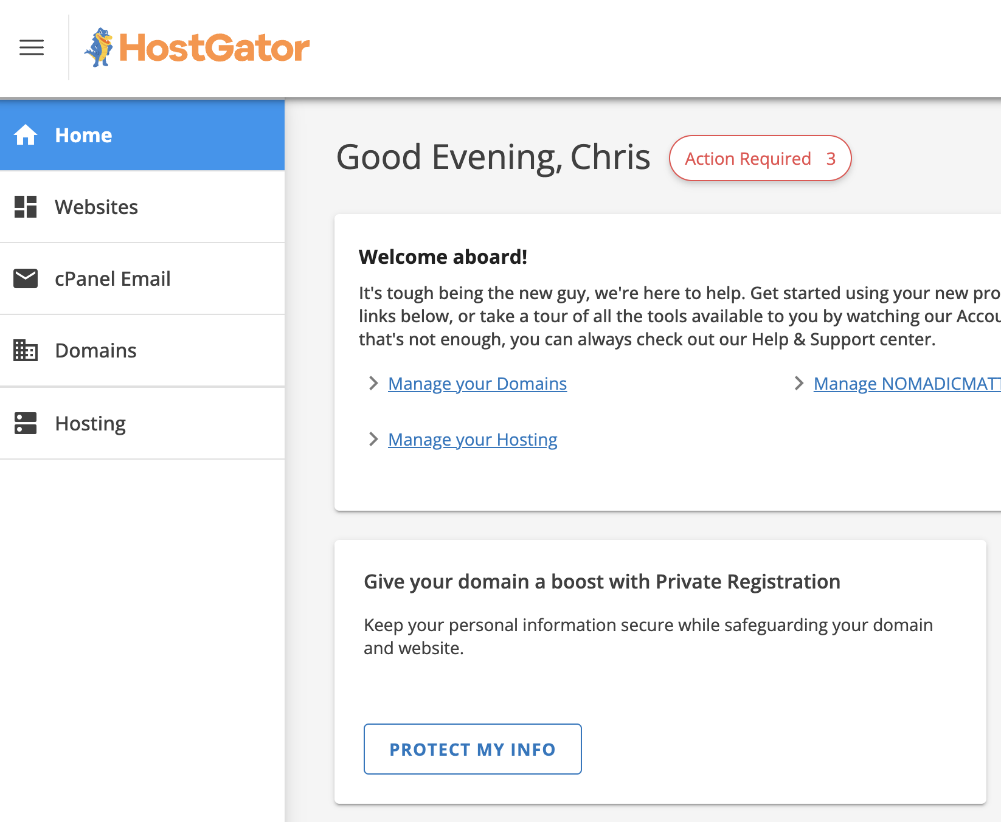
Task: Open the hamburger navigation menu
Action: 32,48
